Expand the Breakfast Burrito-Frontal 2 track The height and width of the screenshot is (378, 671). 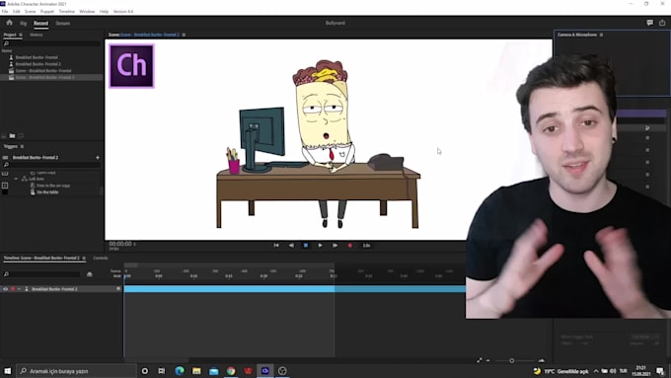pos(20,289)
